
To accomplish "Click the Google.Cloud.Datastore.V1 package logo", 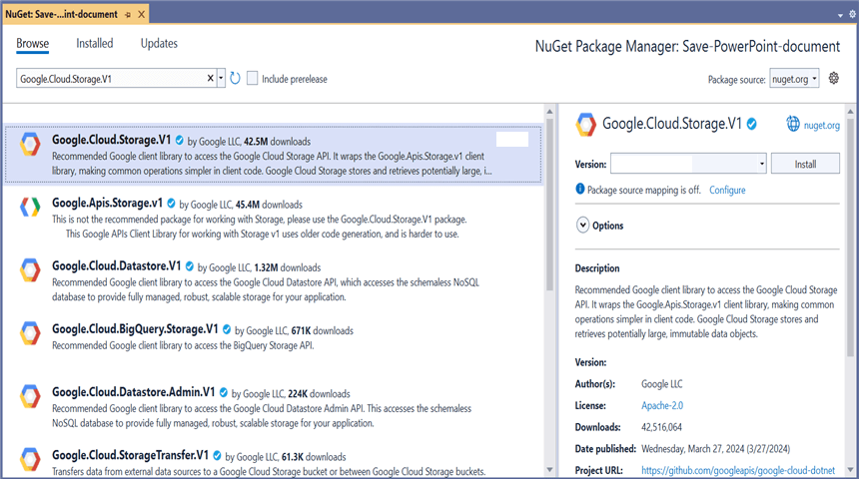I will (x=30, y=270).
